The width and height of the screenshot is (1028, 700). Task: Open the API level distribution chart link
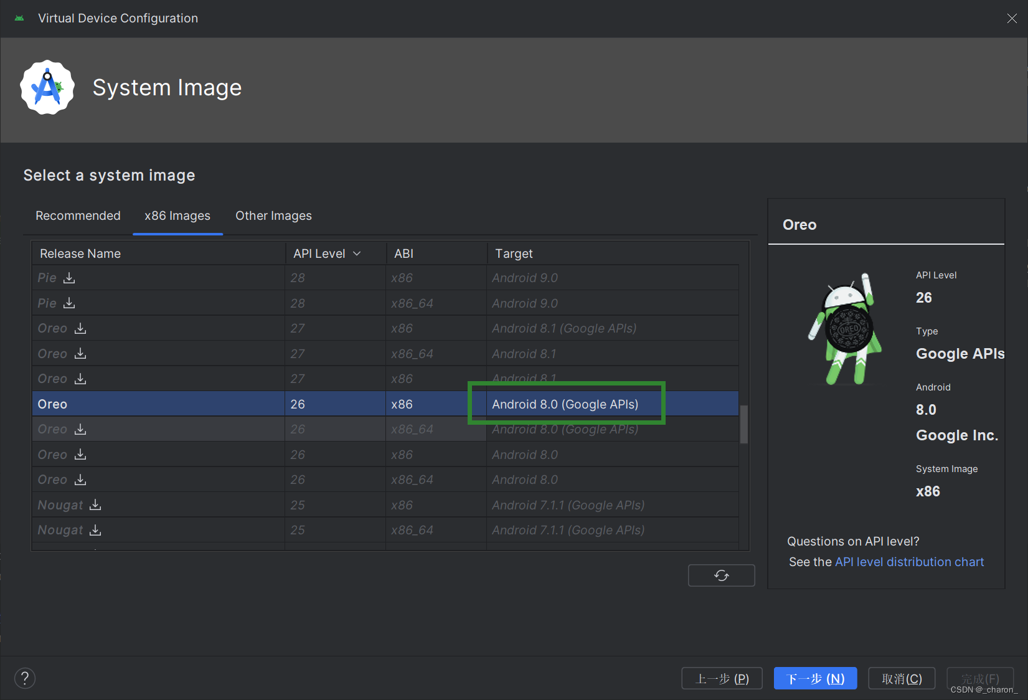909,562
